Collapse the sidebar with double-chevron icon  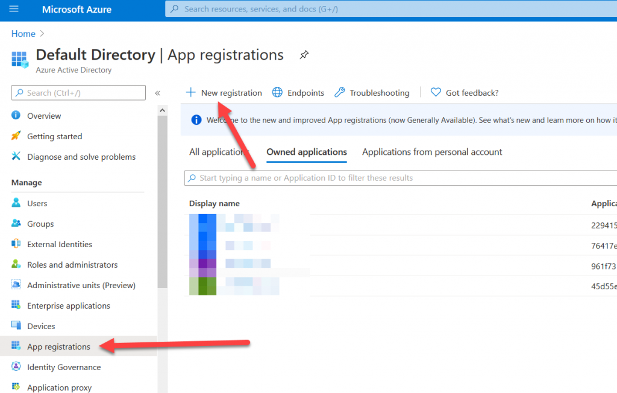coord(158,93)
